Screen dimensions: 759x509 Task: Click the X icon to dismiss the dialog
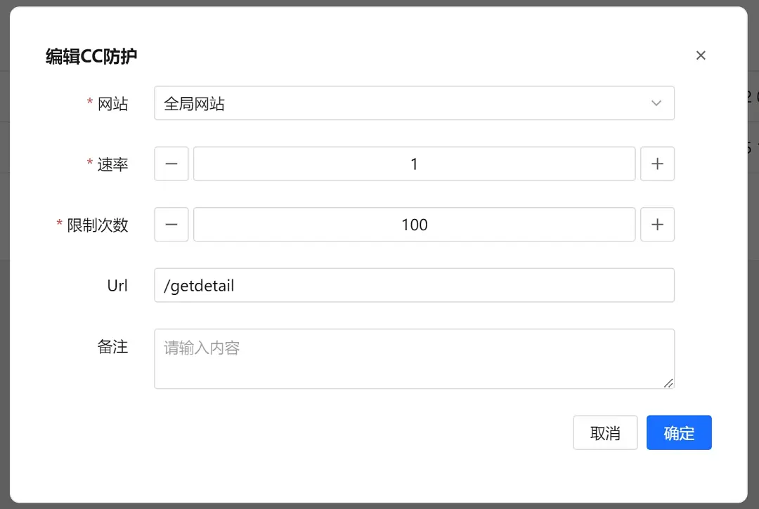pyautogui.click(x=701, y=55)
